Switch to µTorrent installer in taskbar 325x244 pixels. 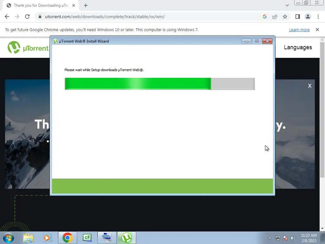pyautogui.click(x=127, y=238)
